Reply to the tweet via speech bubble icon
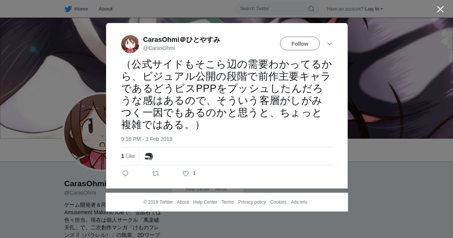 point(125,173)
